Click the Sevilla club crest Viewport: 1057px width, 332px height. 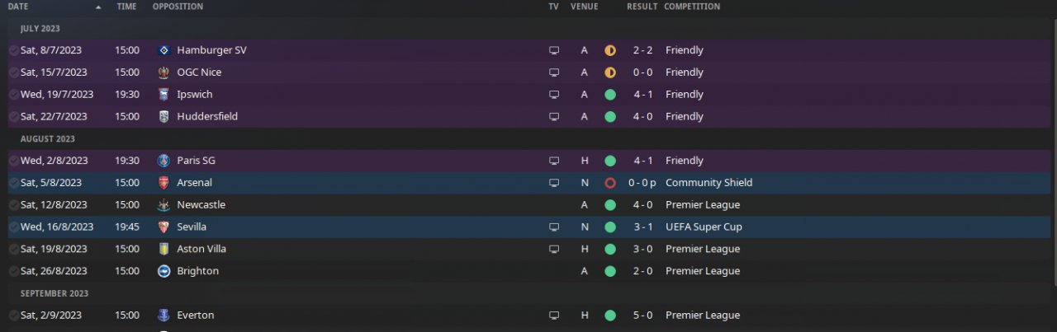(163, 227)
